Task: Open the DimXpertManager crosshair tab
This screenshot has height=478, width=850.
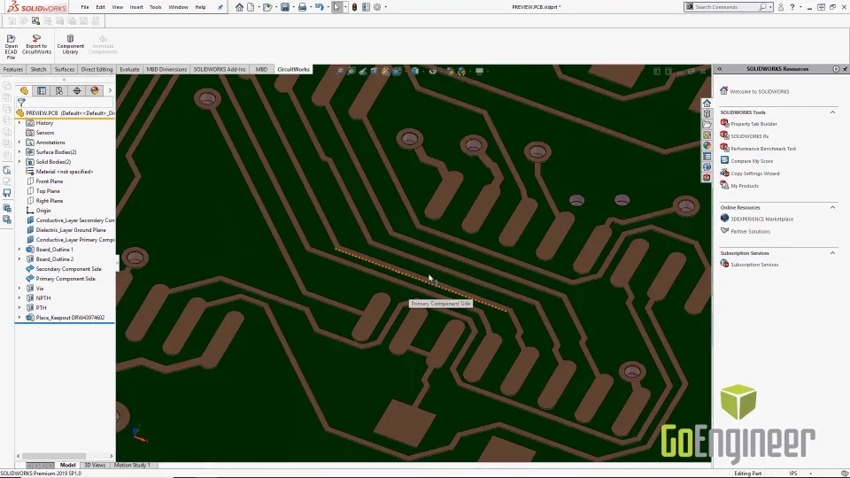Action: pos(77,90)
